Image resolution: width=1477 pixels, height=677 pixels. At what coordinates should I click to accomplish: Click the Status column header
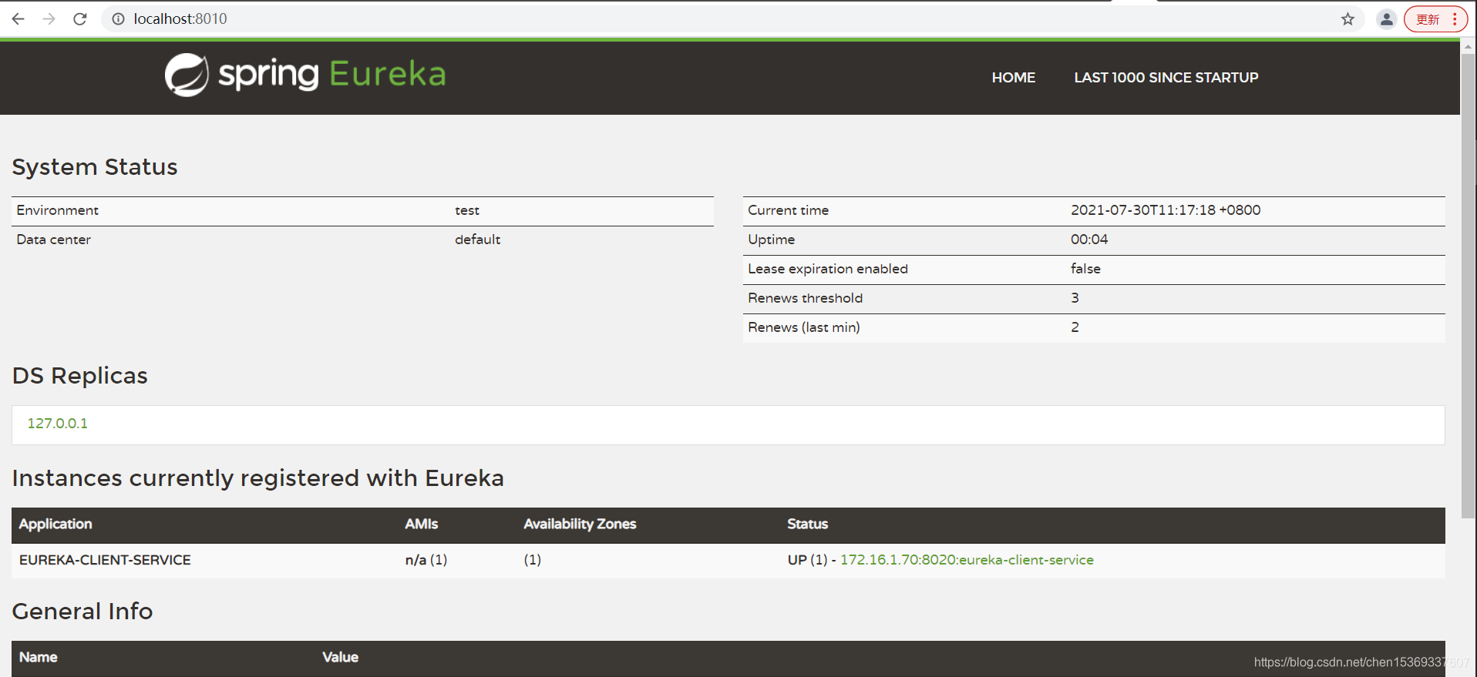point(807,524)
